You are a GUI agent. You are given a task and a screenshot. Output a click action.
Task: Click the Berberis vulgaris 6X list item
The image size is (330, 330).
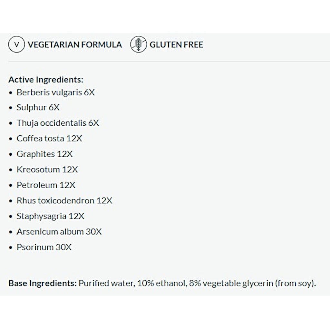click(56, 92)
